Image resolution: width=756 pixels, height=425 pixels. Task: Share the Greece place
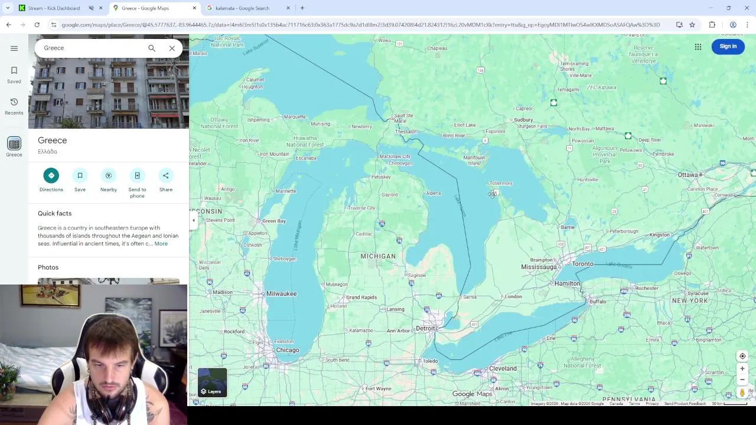[x=166, y=180]
